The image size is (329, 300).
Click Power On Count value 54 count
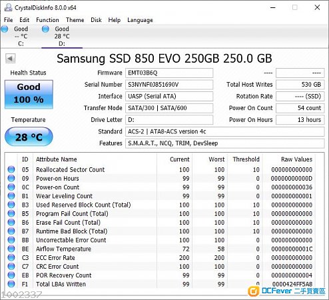(300, 108)
